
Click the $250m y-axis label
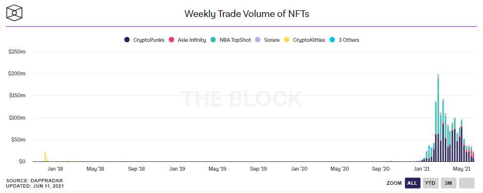pyautogui.click(x=17, y=52)
